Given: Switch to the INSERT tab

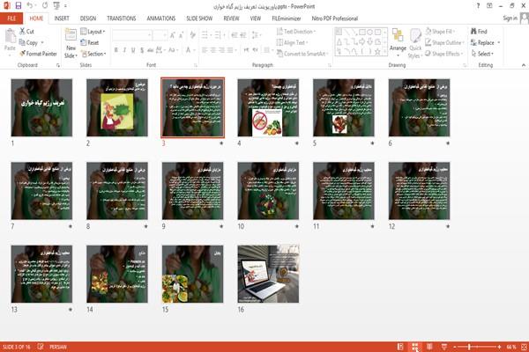Looking at the screenshot, I should (62, 18).
